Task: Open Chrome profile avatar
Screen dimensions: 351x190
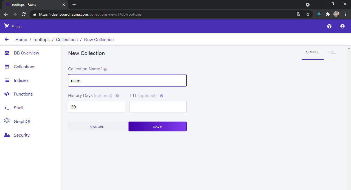Action: click(336, 14)
